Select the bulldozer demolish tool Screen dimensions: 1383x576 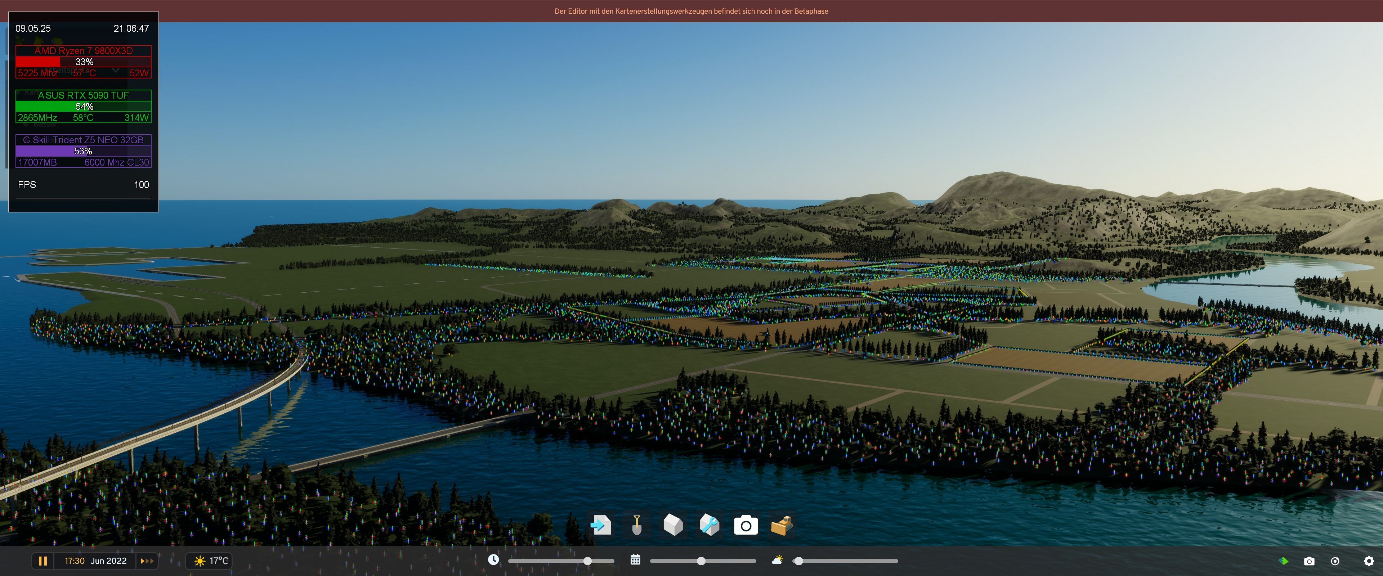[x=782, y=525]
